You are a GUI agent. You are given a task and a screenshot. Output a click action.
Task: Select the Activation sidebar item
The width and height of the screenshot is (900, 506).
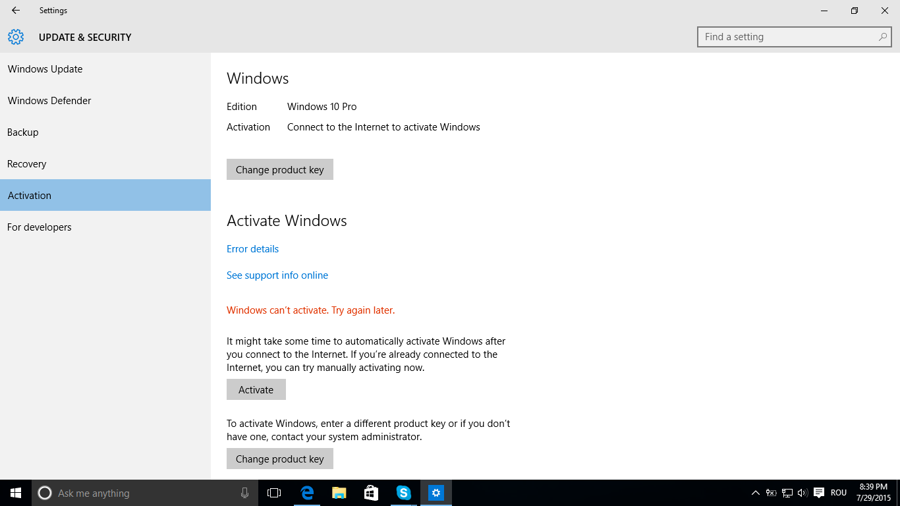click(105, 195)
